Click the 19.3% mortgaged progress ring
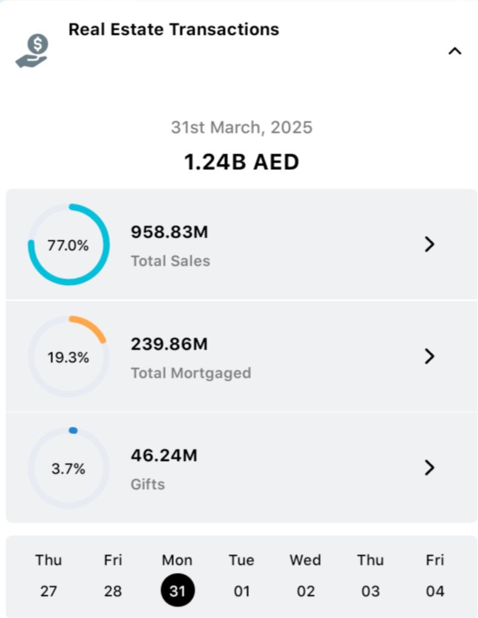Image resolution: width=478 pixels, height=618 pixels. 68,357
